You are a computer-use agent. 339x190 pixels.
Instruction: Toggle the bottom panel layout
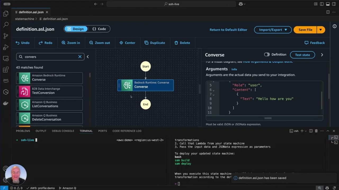pos(328,4)
